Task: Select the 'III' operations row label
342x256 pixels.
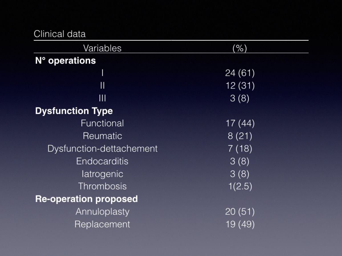Action: pyautogui.click(x=102, y=98)
